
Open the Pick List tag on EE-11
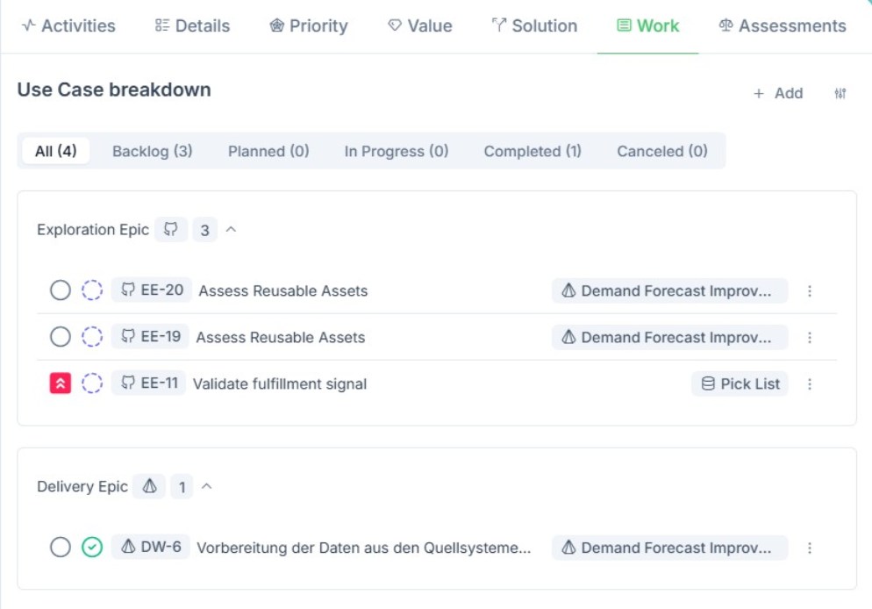740,383
